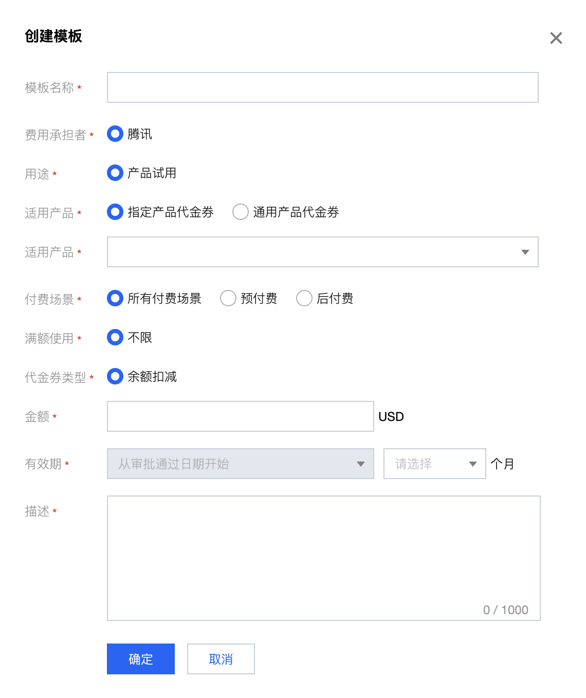The image size is (586, 698).
Task: Select 不限 for 满额使用
Action: pyautogui.click(x=116, y=338)
